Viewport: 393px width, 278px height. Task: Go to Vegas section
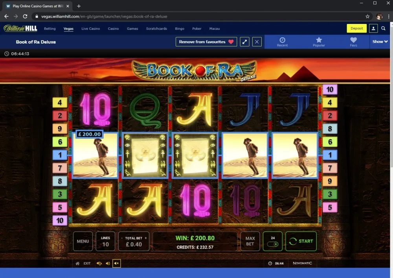(x=68, y=29)
